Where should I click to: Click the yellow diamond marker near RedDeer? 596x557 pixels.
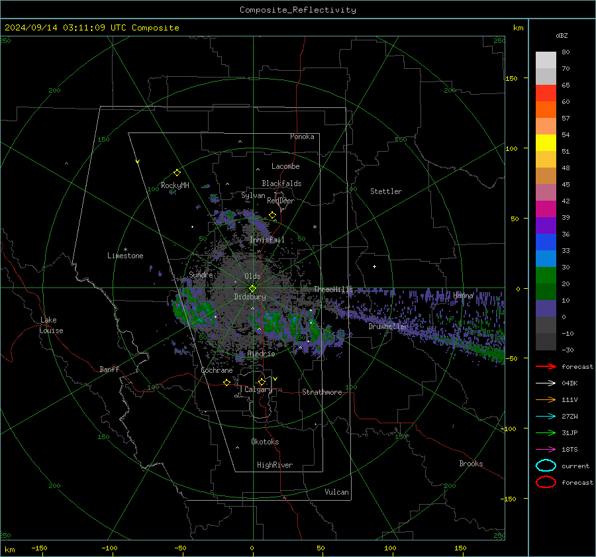tap(272, 215)
